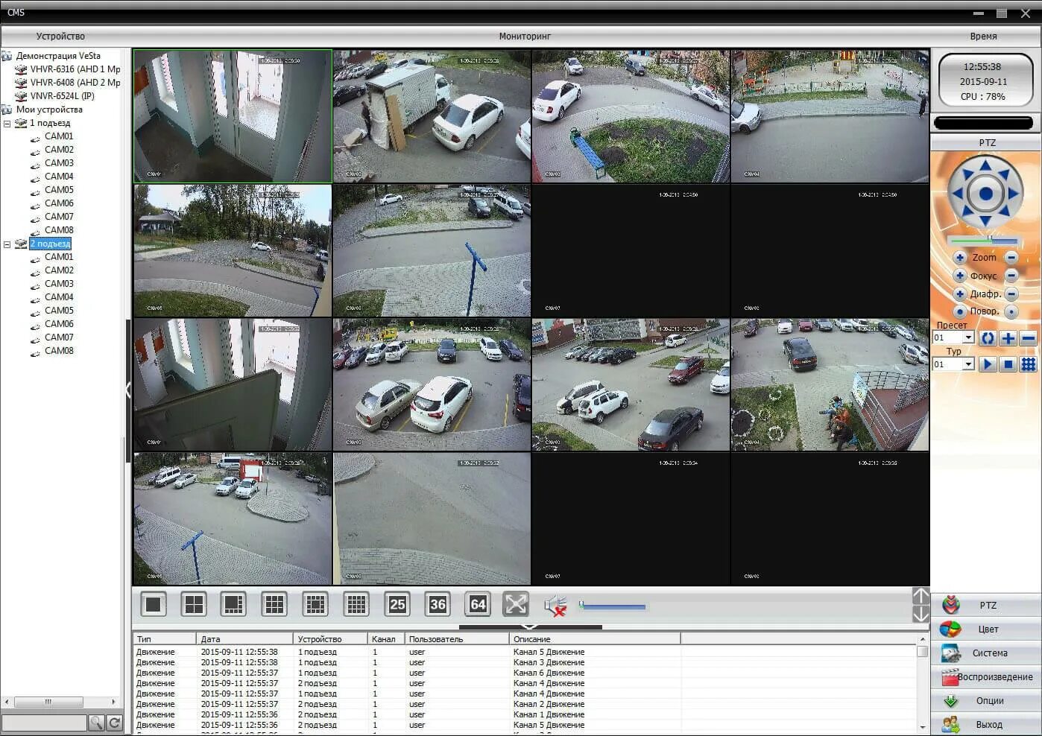Click the Выход exit button
The image size is (1042, 736).
point(985,724)
